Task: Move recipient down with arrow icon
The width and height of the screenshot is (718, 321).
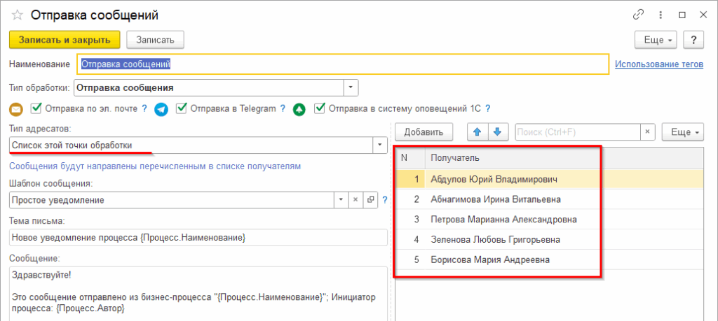Action: click(x=497, y=131)
